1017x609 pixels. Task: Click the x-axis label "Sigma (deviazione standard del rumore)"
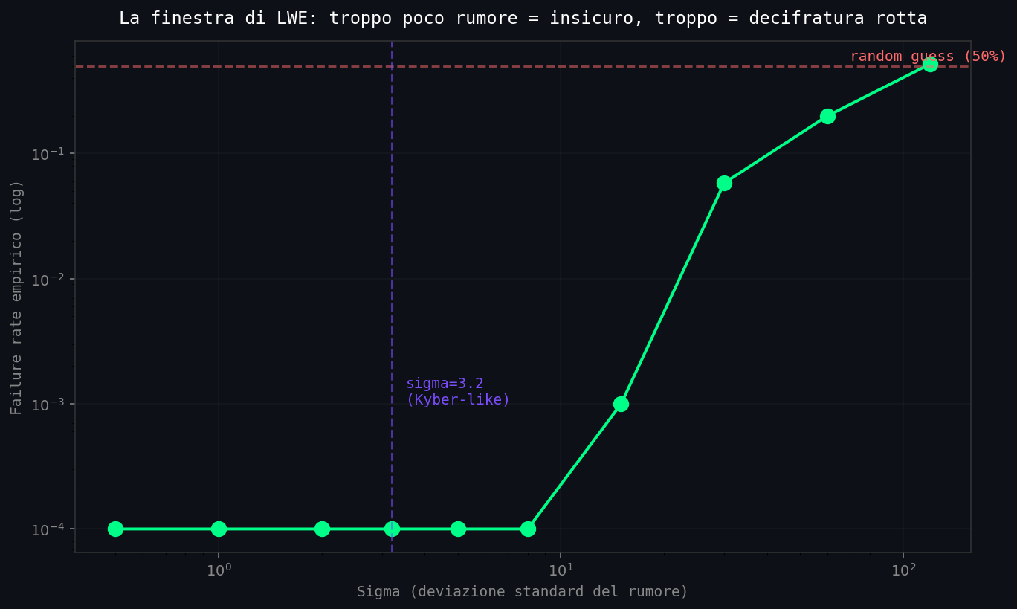(x=523, y=592)
